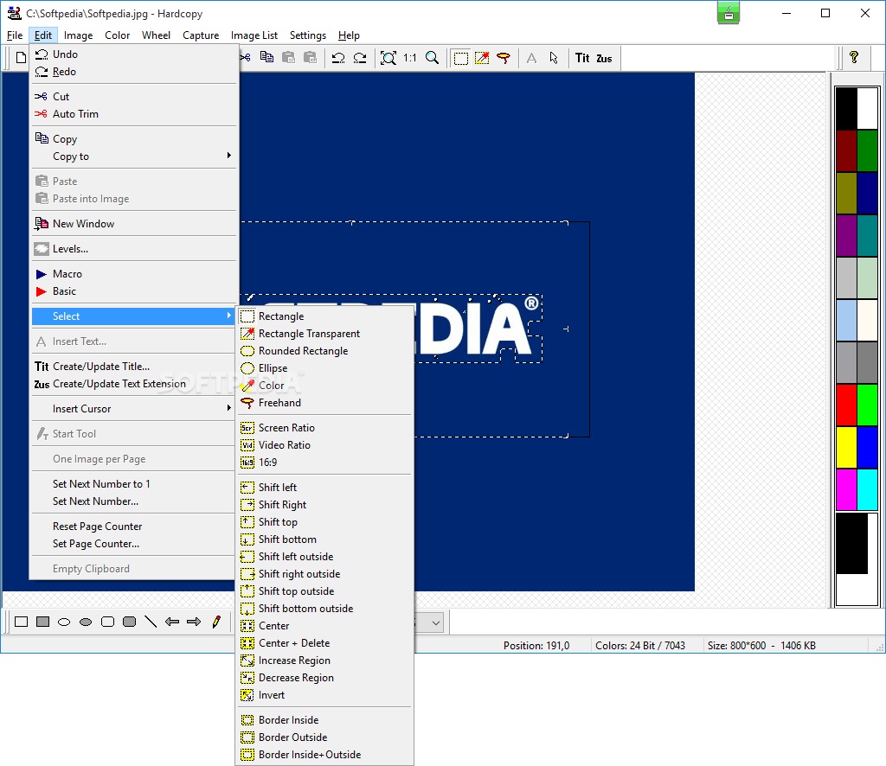This screenshot has width=886, height=766.
Task: Choose Auto Trim from Edit menu
Action: [133, 114]
